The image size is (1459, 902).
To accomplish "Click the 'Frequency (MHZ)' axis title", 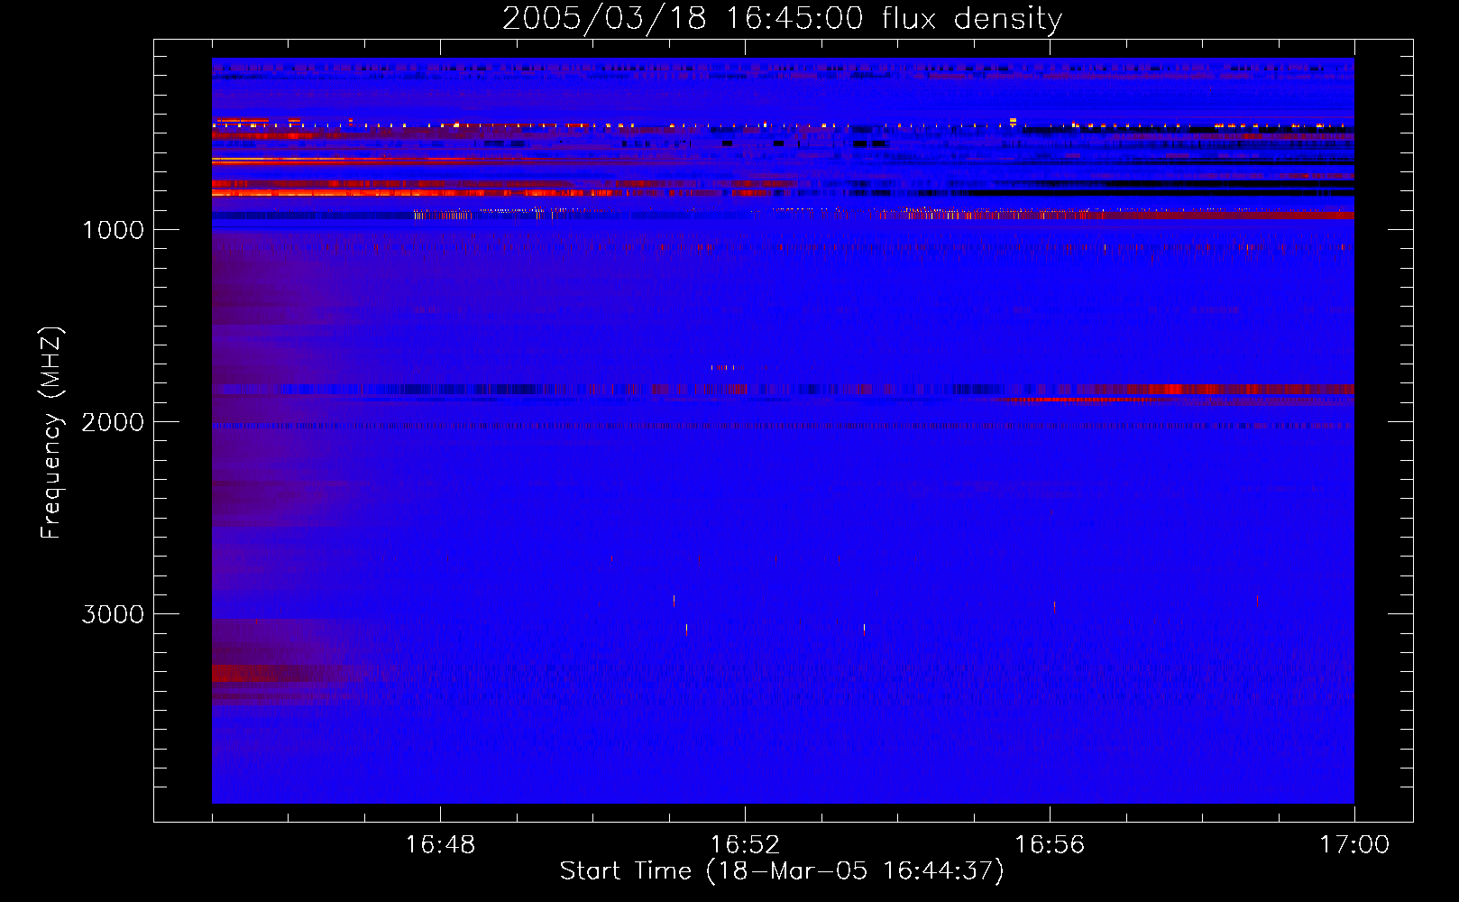I will click(x=51, y=433).
